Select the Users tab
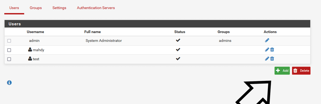321x104 pixels. [x=14, y=8]
